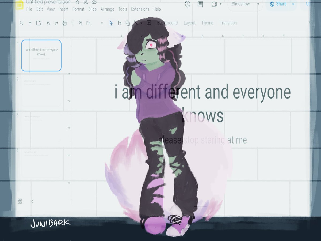Open the File menu

click(x=29, y=9)
